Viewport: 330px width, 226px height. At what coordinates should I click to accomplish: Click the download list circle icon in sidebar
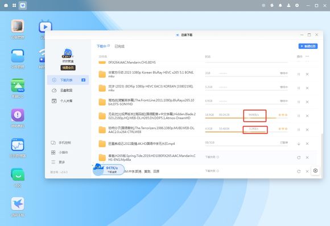point(54,80)
